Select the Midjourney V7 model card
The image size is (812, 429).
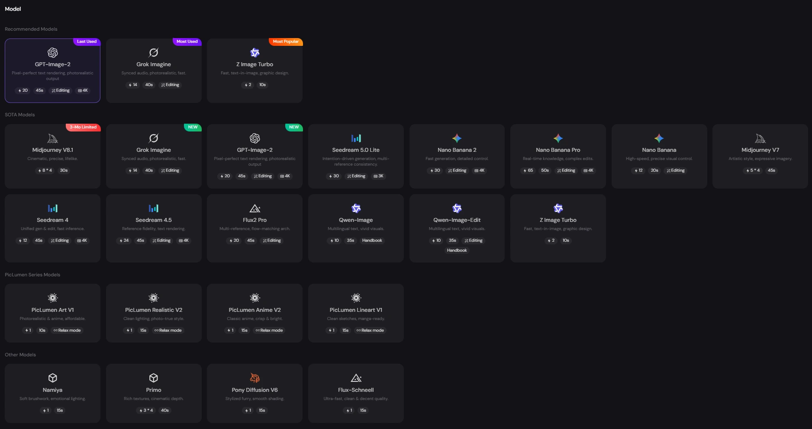point(760,156)
